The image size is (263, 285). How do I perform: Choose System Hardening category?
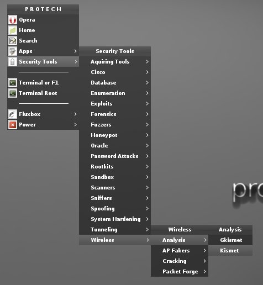click(x=115, y=219)
